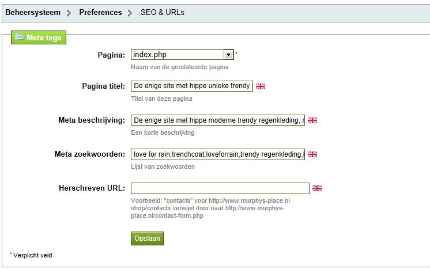430x269 pixels.
Task: Click the flag icon beside Herschreven URL
Action: tap(317, 188)
